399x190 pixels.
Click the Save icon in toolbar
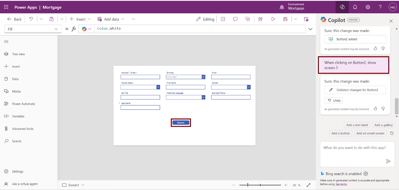click(285, 19)
